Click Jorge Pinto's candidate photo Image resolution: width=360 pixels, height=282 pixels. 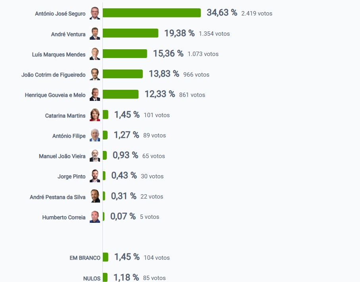tap(95, 176)
